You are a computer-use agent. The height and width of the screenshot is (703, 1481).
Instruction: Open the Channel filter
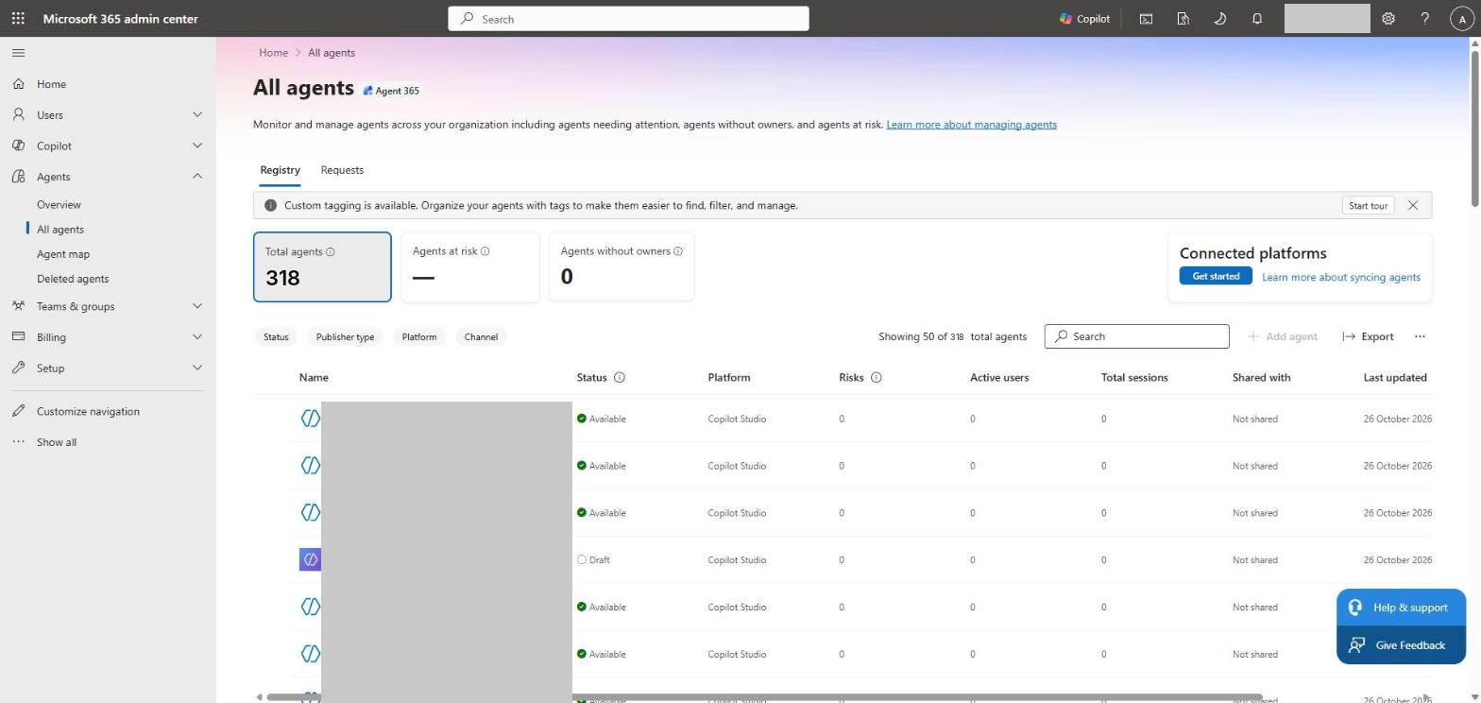481,337
